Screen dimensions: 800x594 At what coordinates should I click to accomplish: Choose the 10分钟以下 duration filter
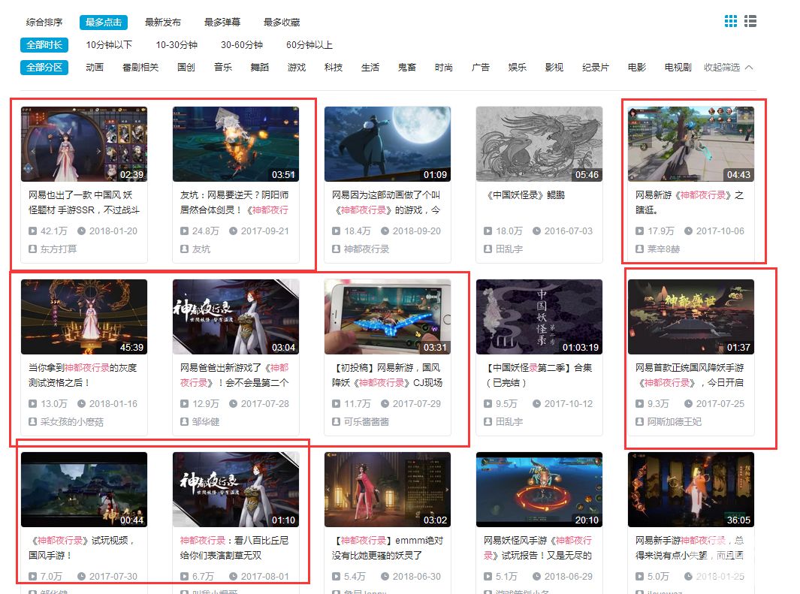pos(109,45)
